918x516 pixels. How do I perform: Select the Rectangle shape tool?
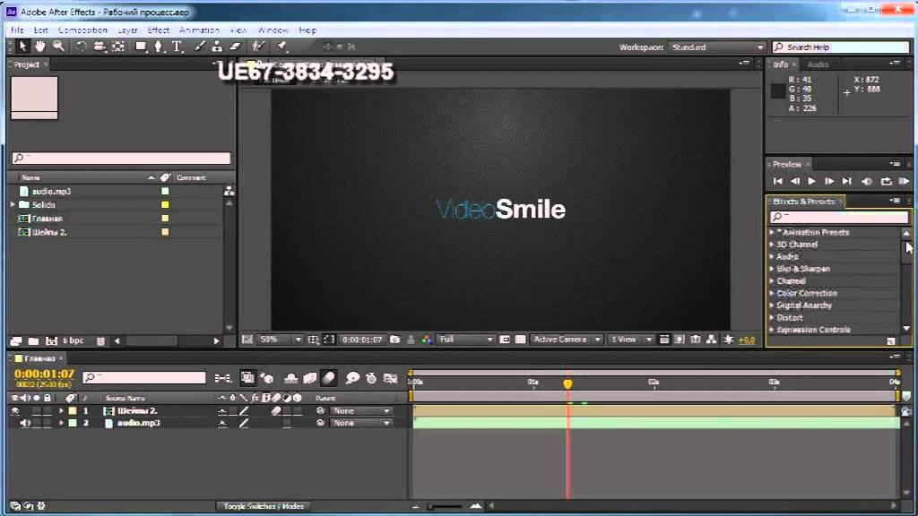coord(141,47)
